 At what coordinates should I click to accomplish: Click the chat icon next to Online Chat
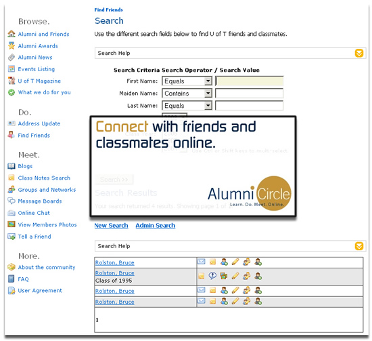11,213
